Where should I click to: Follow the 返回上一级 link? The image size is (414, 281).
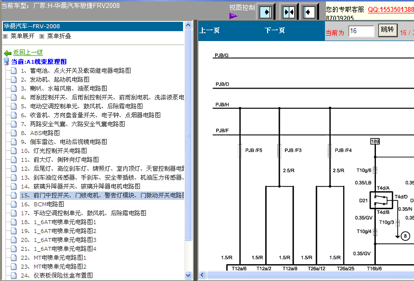tap(28, 52)
